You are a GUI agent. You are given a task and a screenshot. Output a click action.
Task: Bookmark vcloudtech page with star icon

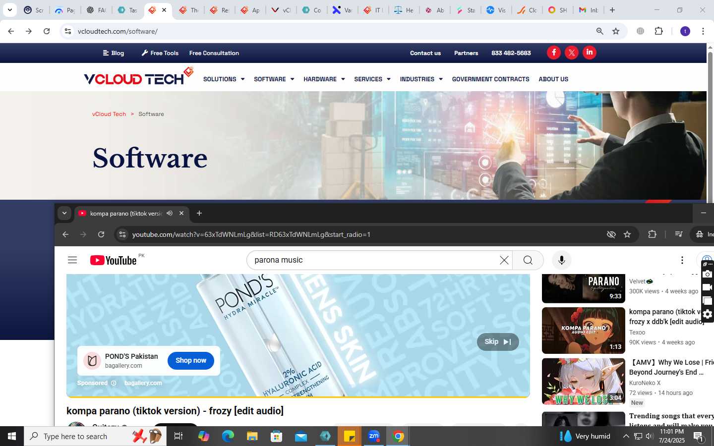point(616,31)
